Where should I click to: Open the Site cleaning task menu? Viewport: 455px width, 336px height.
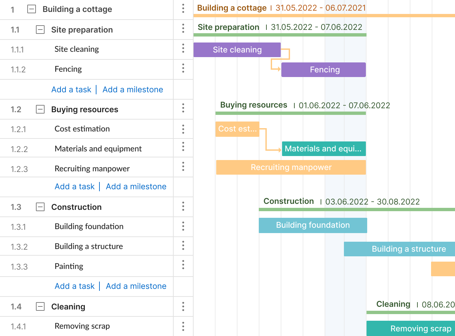tap(183, 49)
